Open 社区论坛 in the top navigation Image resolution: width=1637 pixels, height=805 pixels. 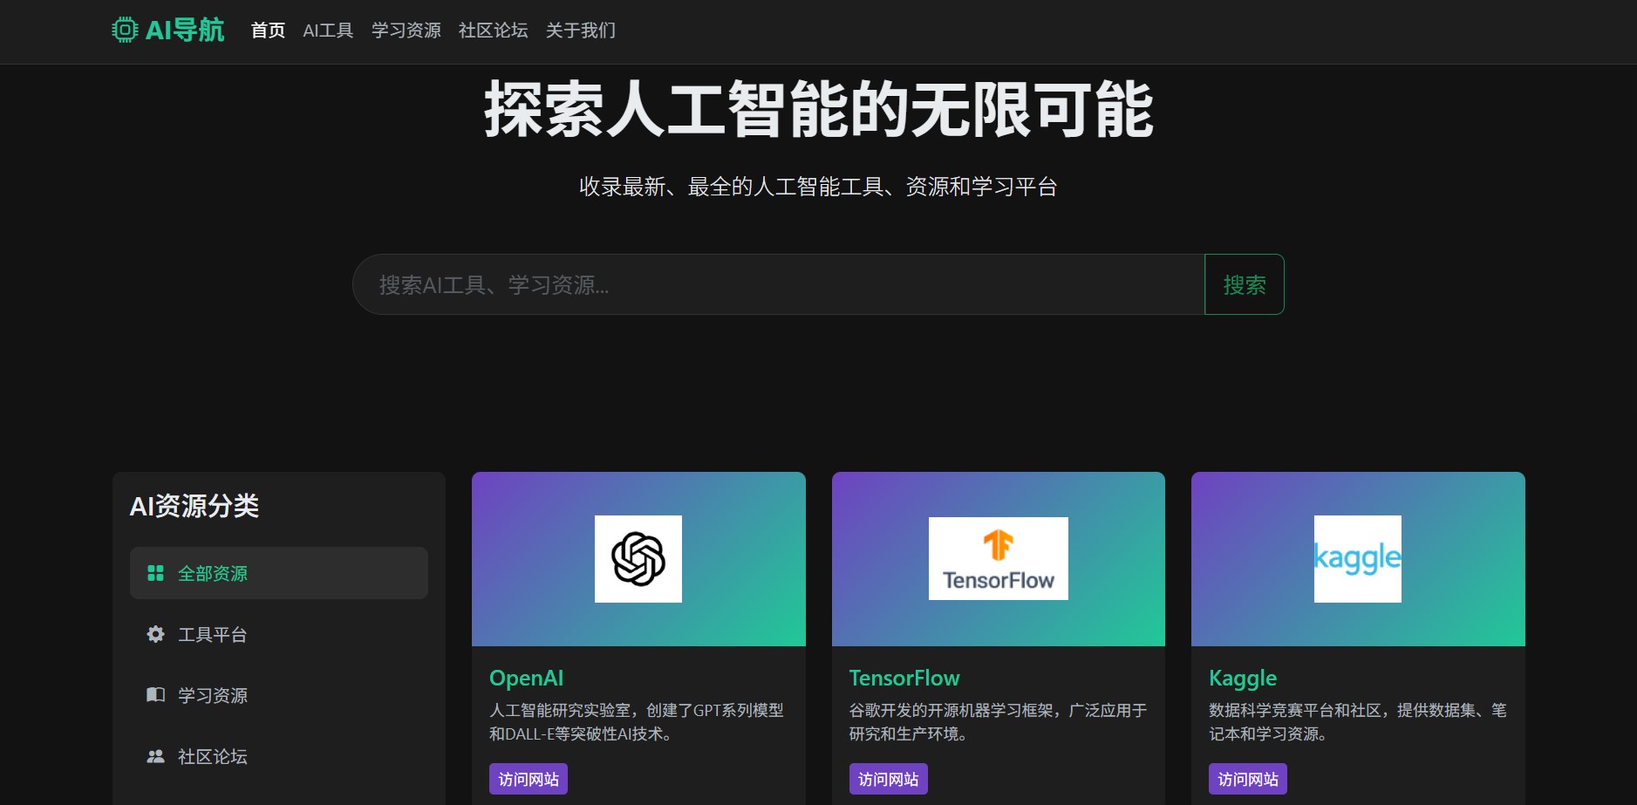tap(494, 31)
